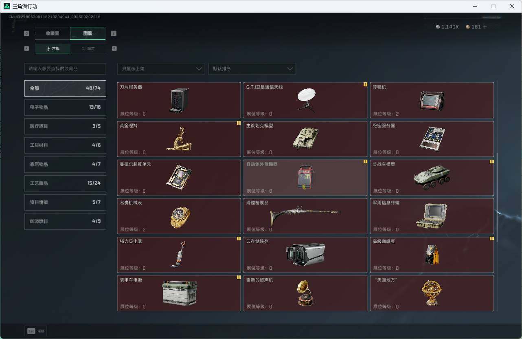This screenshot has height=339, width=522.
Task: Pick the 雷斯的留声机 gramophone icon
Action: 305,293
